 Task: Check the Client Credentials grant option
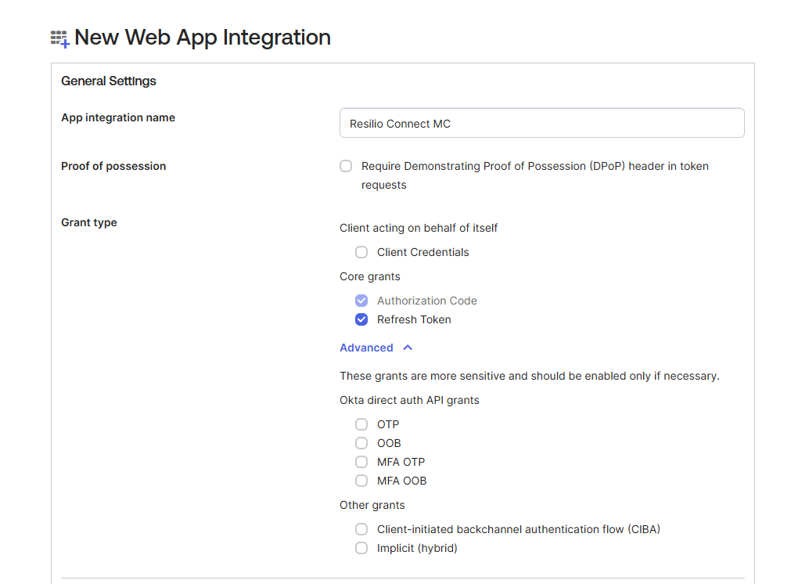click(361, 252)
